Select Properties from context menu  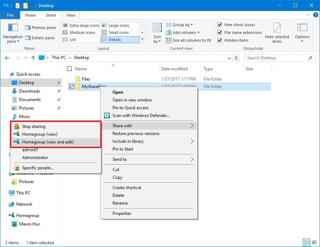(122, 213)
